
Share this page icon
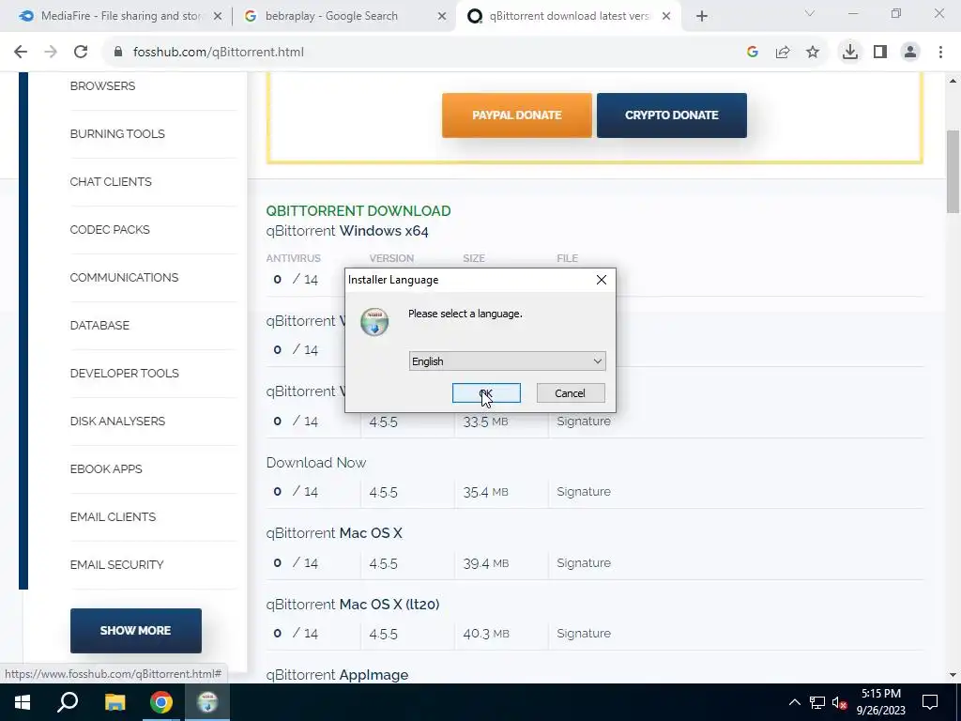pos(783,53)
